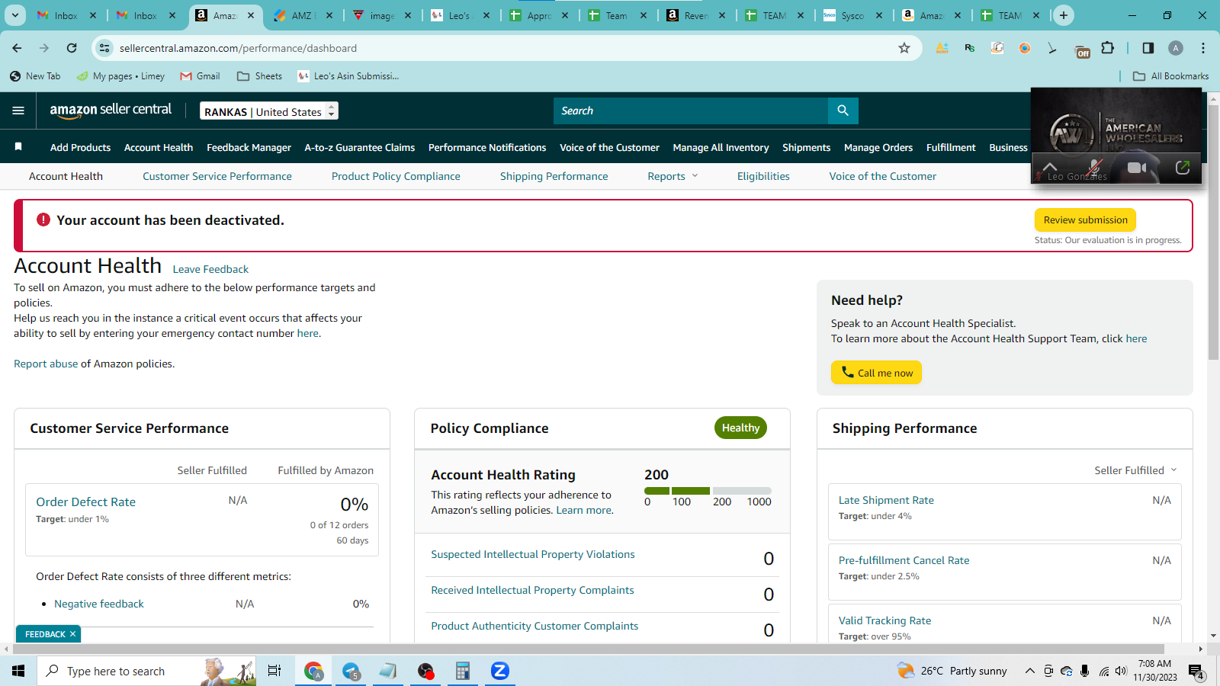Open Chrome's three-dot menu
This screenshot has width=1220, height=686.
click(1203, 48)
